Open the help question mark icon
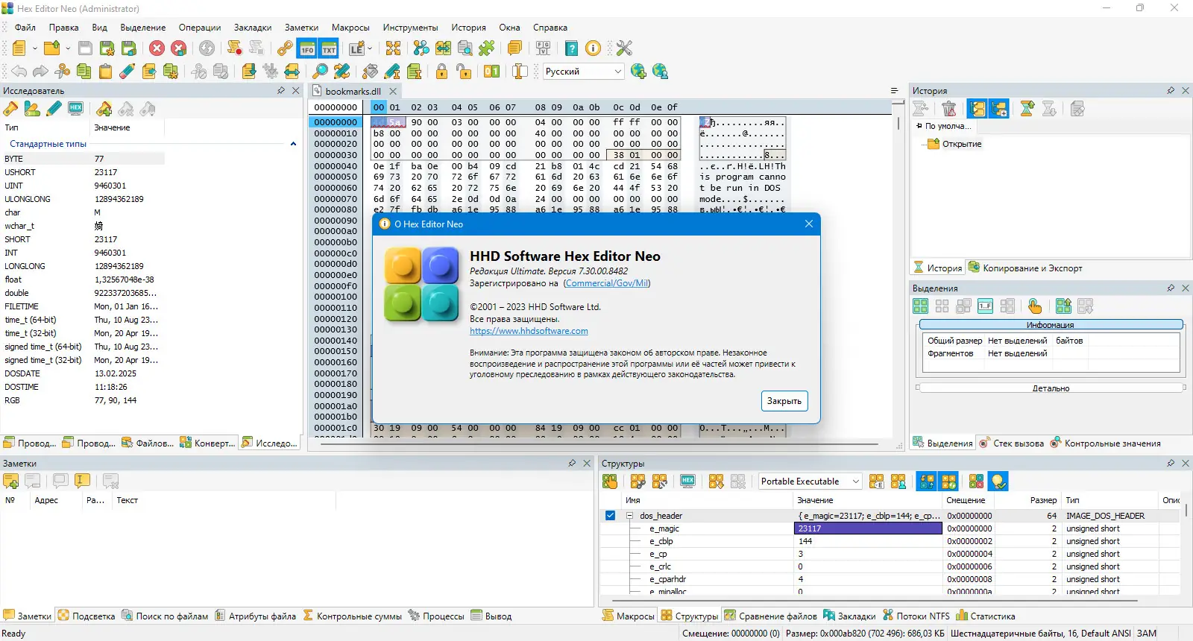 (x=571, y=48)
